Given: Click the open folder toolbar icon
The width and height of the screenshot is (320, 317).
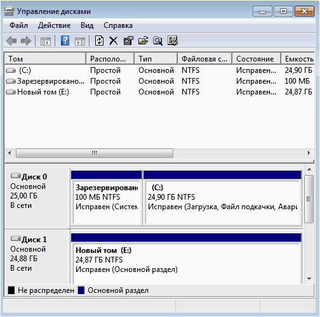Looking at the screenshot, I should [x=143, y=41].
